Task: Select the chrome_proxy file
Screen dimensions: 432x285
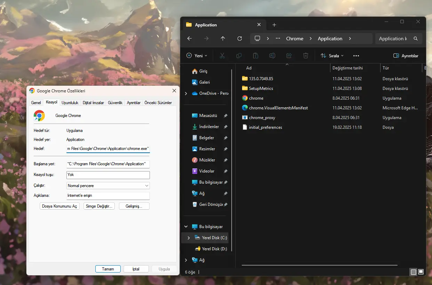Action: coord(262,118)
